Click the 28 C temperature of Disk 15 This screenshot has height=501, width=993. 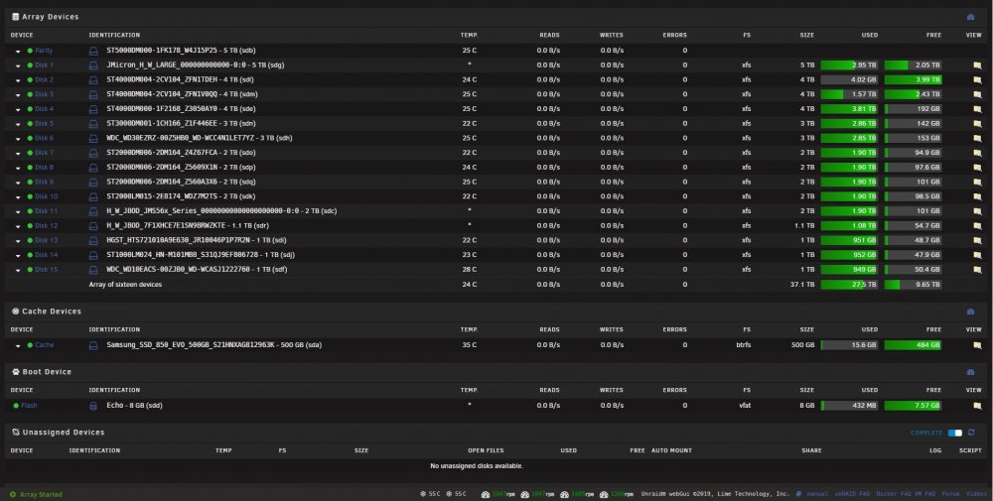470,270
